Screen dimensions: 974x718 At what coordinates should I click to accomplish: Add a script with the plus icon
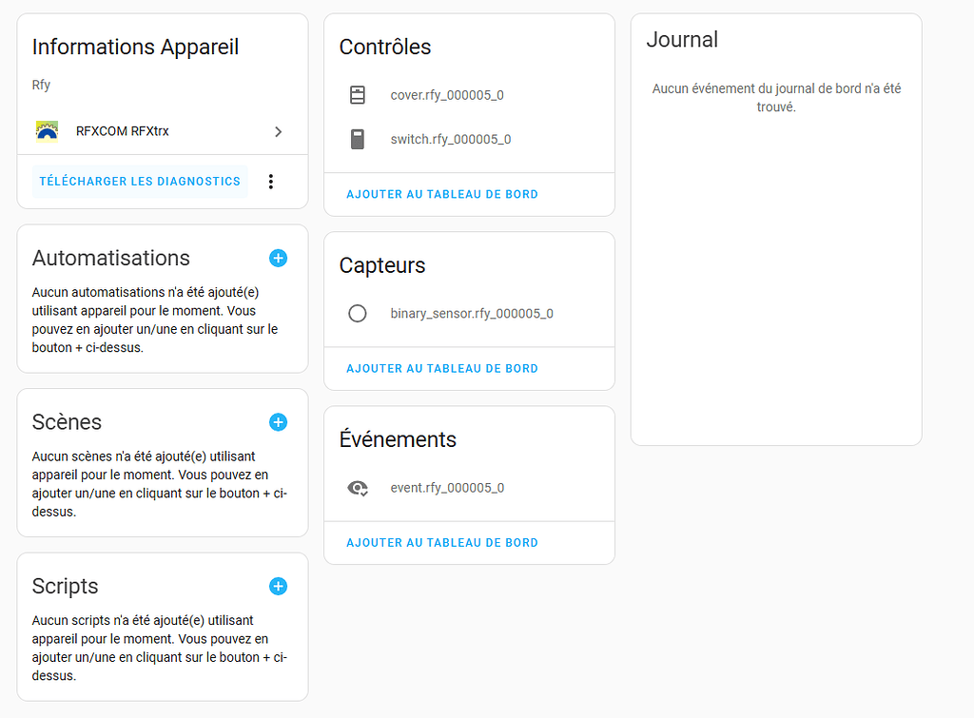(x=278, y=586)
